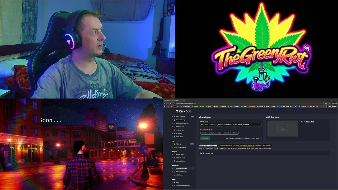Click the browser profile avatar icon
338x190 pixels.
pos(326,103)
